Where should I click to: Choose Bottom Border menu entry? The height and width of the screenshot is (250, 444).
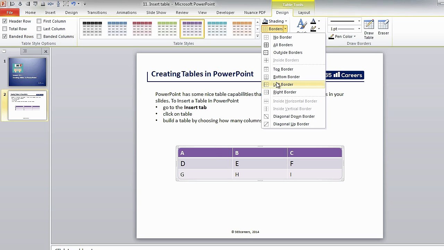(x=293, y=77)
